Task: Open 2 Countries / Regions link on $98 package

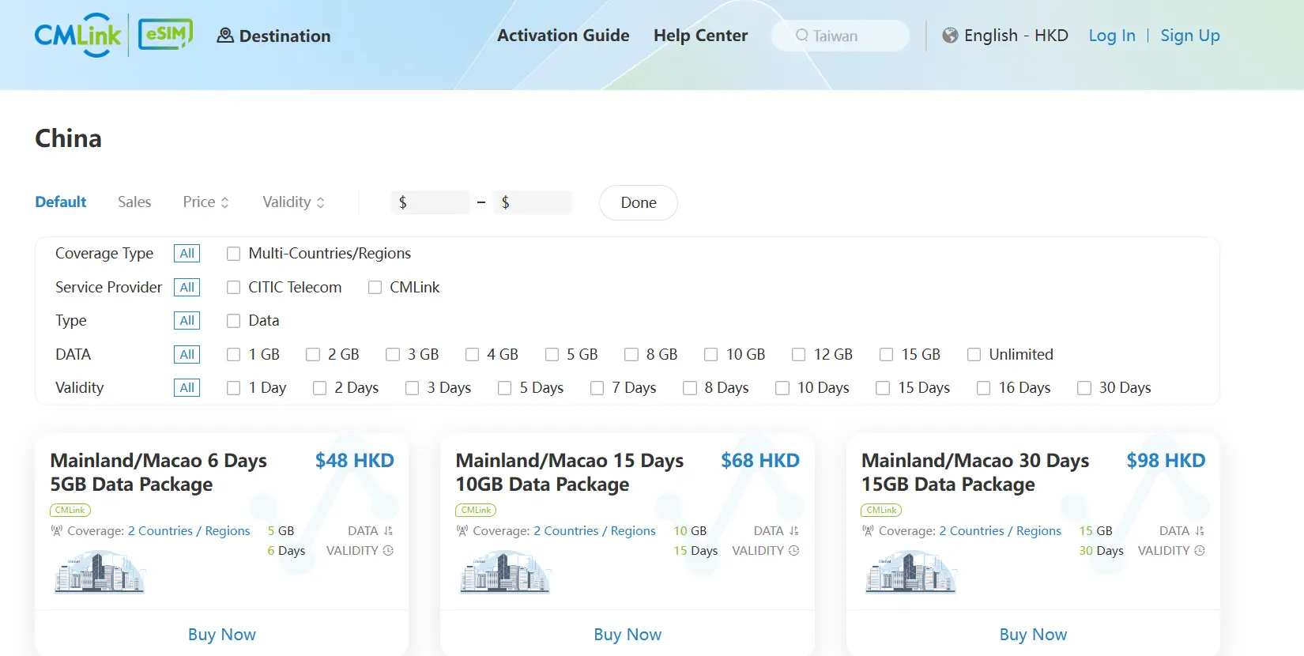Action: [1000, 531]
